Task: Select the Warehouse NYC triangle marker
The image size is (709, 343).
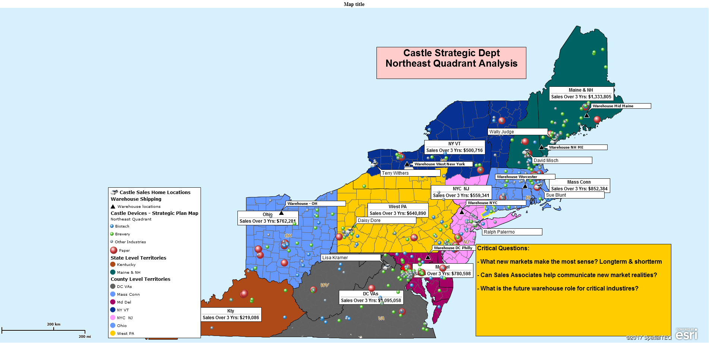Action: pyautogui.click(x=461, y=212)
